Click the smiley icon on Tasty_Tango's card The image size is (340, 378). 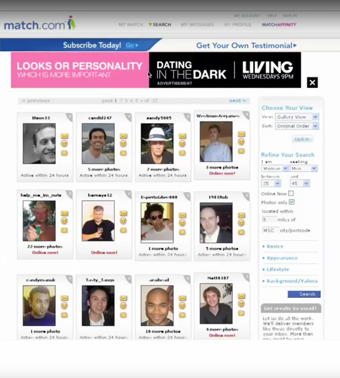click(123, 306)
